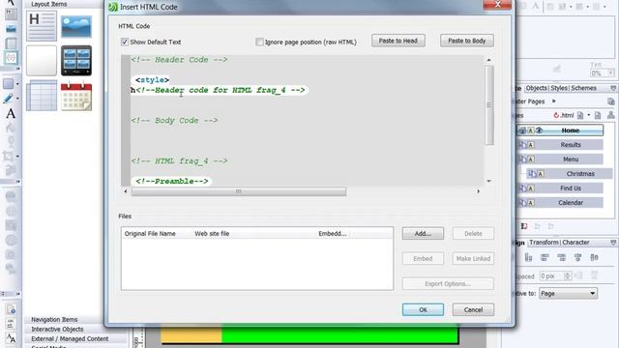
Task: Open the add page dropdown arrow
Action: (x=589, y=115)
